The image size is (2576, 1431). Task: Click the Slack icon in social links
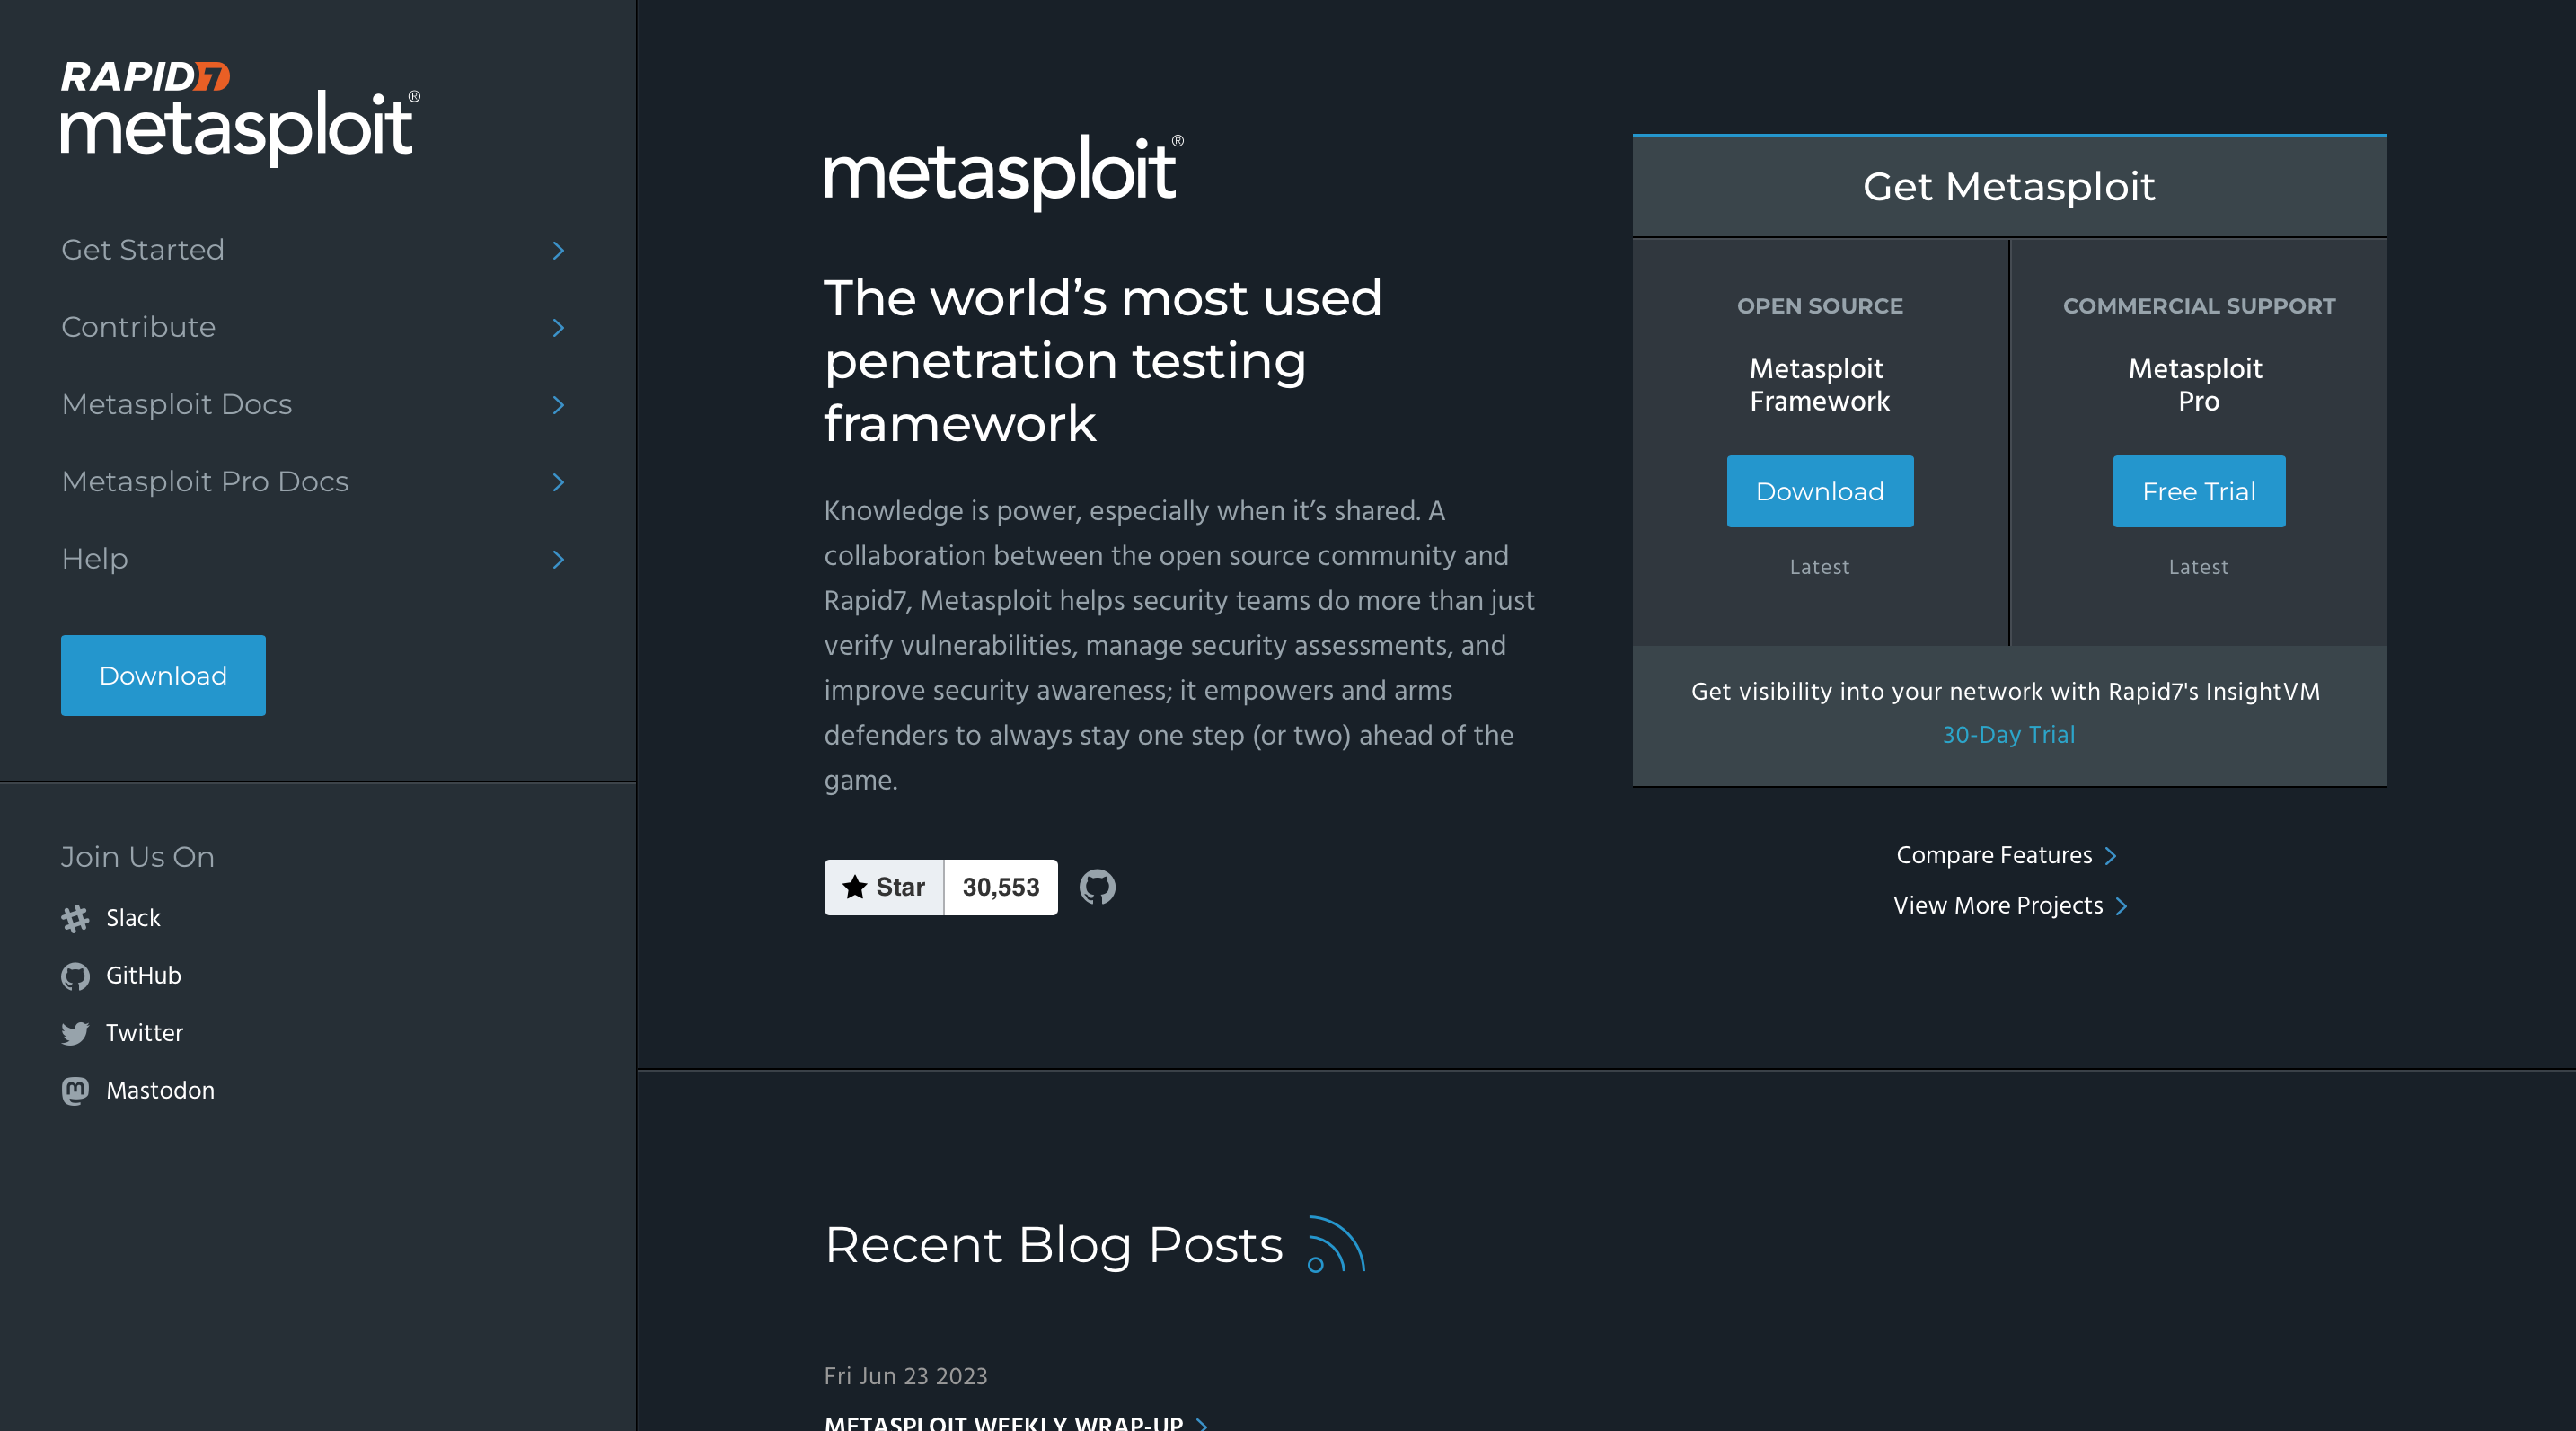(74, 918)
